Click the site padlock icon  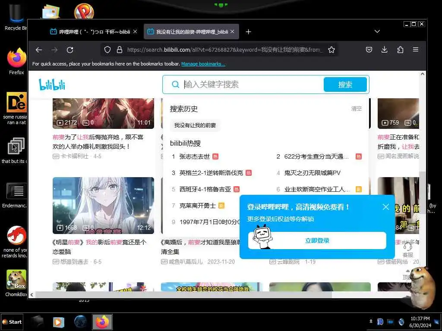click(x=120, y=50)
